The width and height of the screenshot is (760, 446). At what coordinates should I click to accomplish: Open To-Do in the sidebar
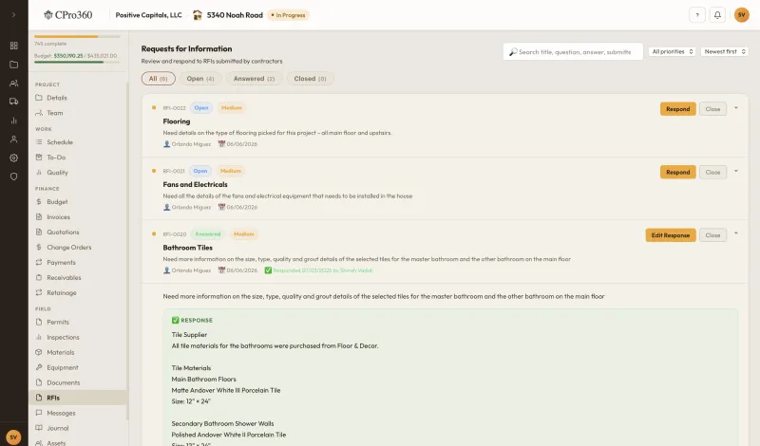tap(78, 158)
